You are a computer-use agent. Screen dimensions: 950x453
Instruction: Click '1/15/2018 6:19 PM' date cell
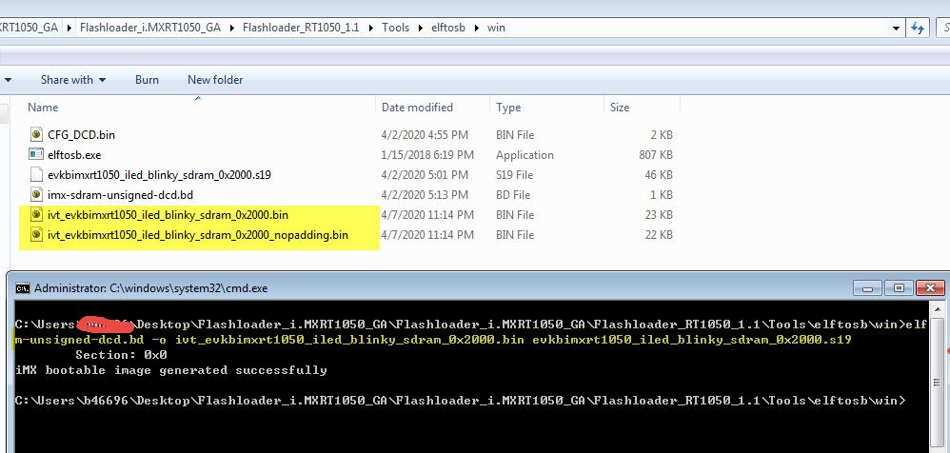(x=427, y=155)
